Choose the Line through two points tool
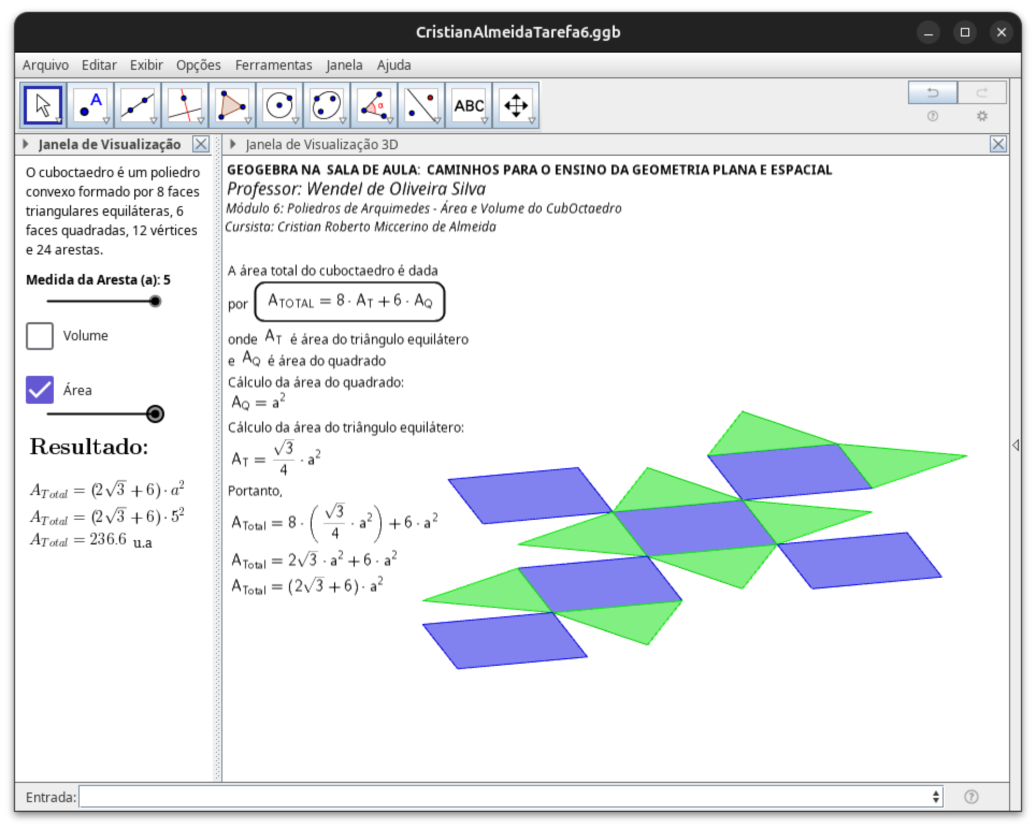 (138, 105)
